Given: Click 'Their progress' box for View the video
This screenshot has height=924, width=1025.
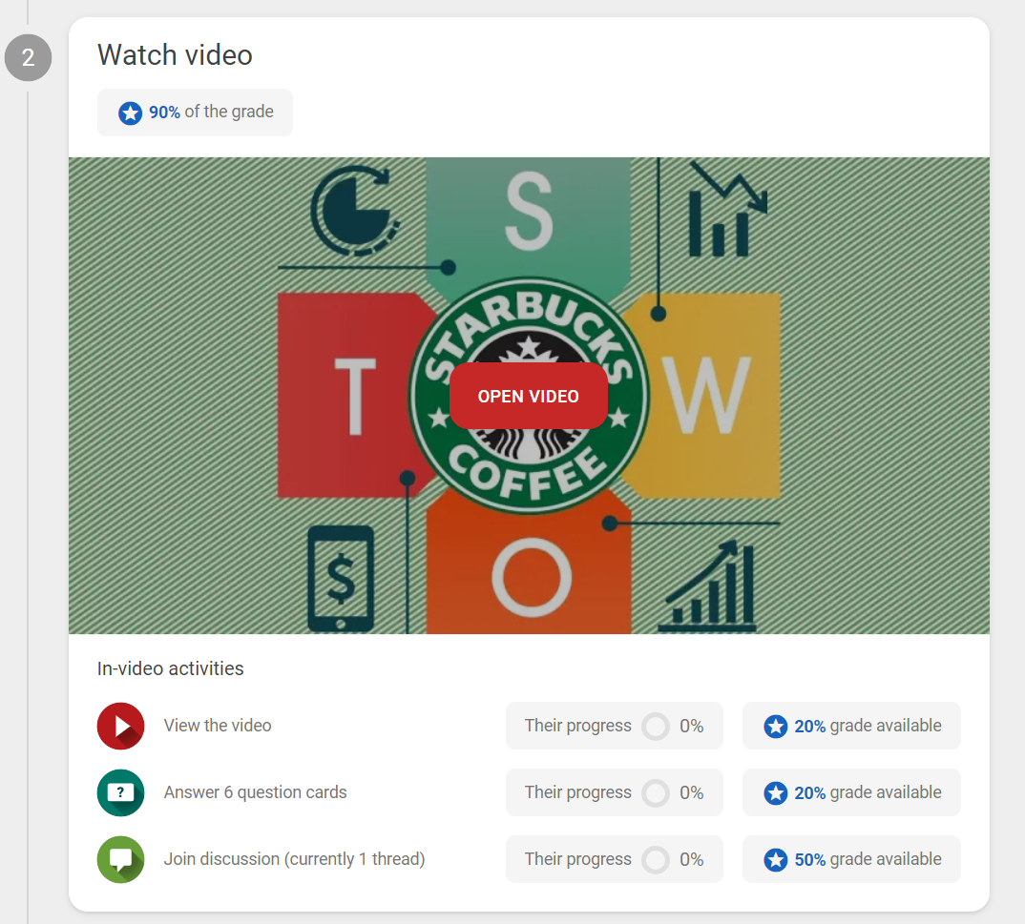Looking at the screenshot, I should coord(615,726).
